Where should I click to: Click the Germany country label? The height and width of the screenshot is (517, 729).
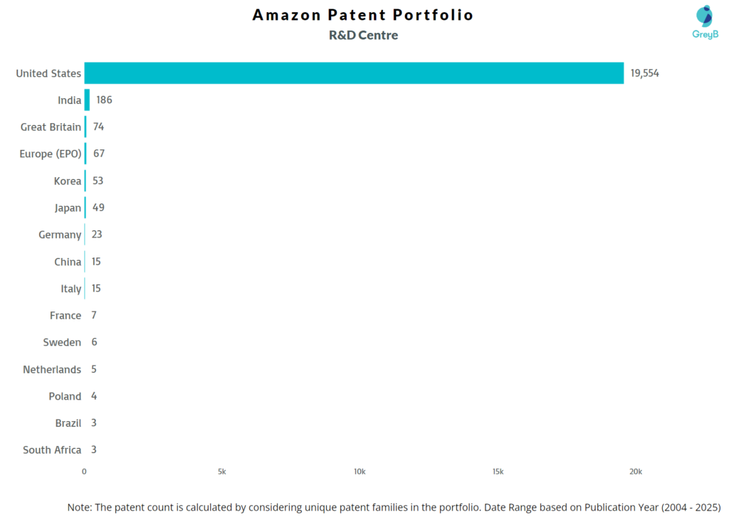click(60, 235)
